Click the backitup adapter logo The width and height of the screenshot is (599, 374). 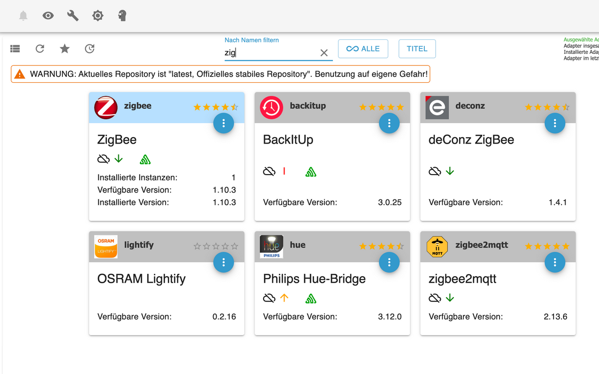tap(272, 107)
